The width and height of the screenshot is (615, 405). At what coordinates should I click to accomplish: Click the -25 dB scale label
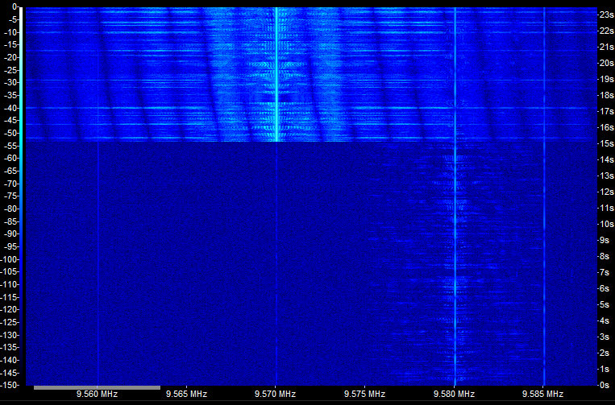tap(11, 70)
